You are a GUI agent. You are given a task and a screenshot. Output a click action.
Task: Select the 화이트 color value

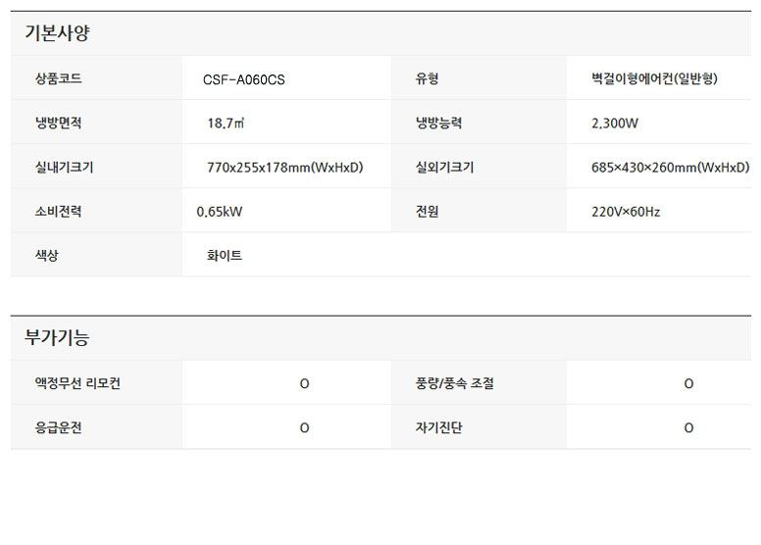225,256
